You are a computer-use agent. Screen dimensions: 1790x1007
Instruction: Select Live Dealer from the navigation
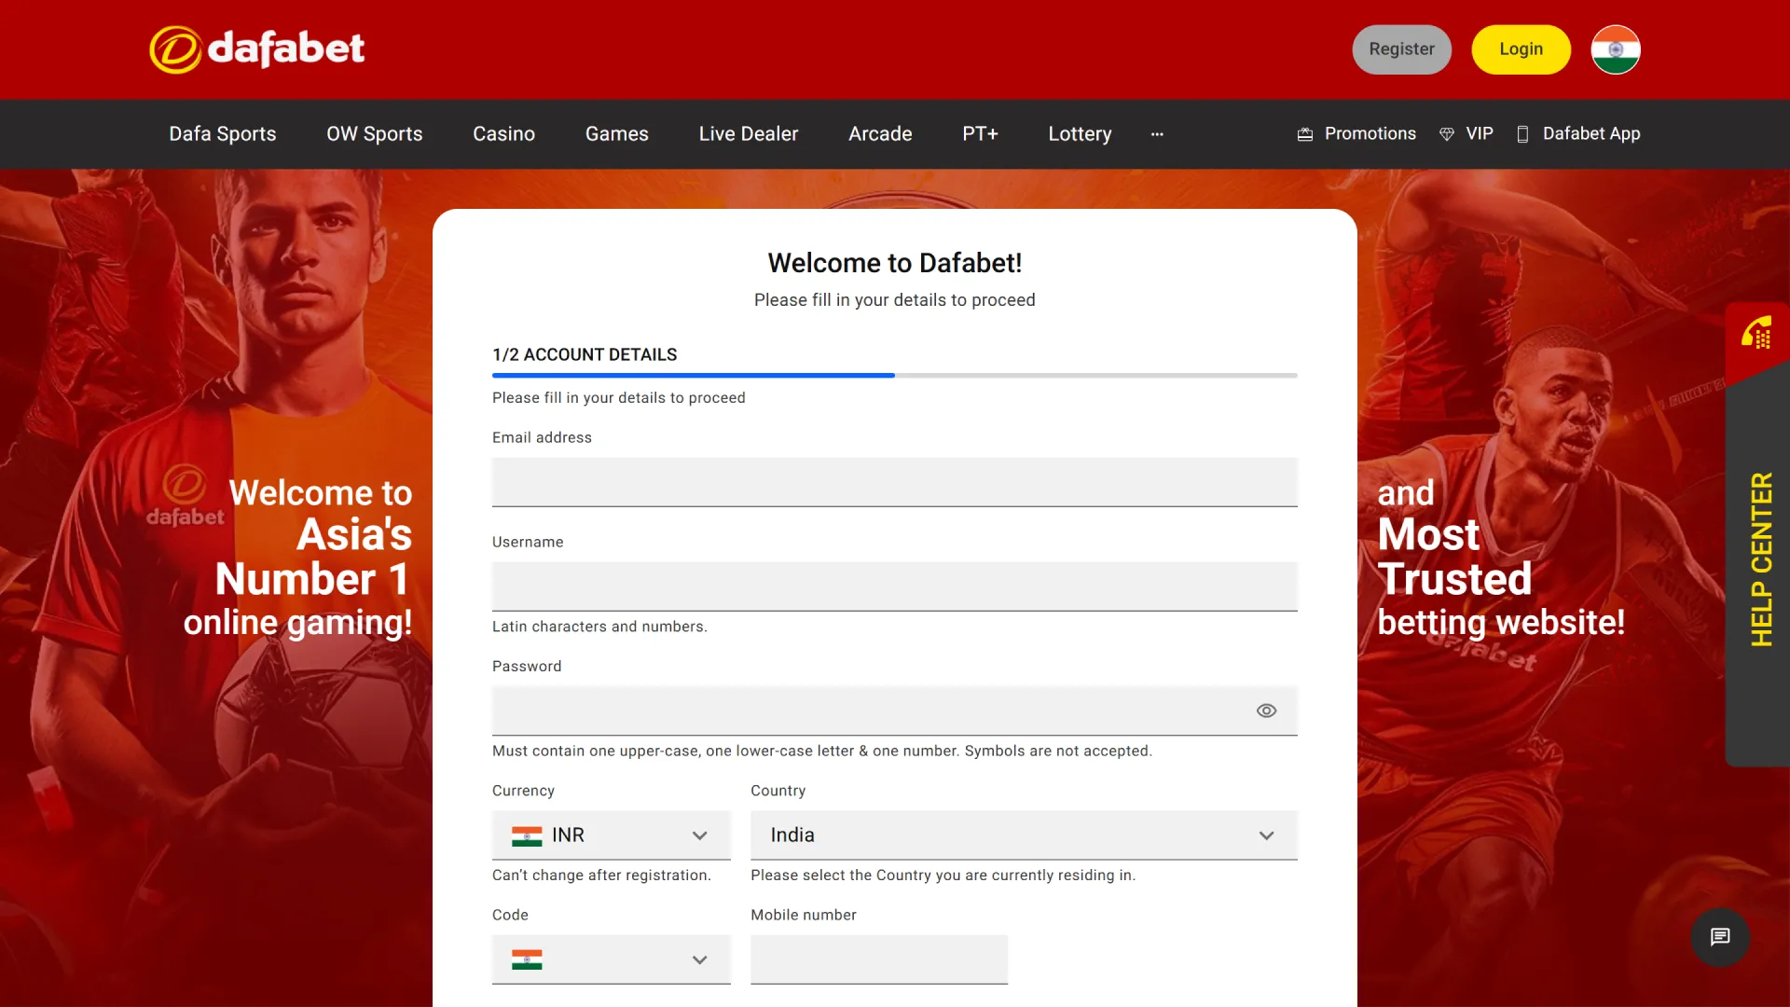(748, 133)
